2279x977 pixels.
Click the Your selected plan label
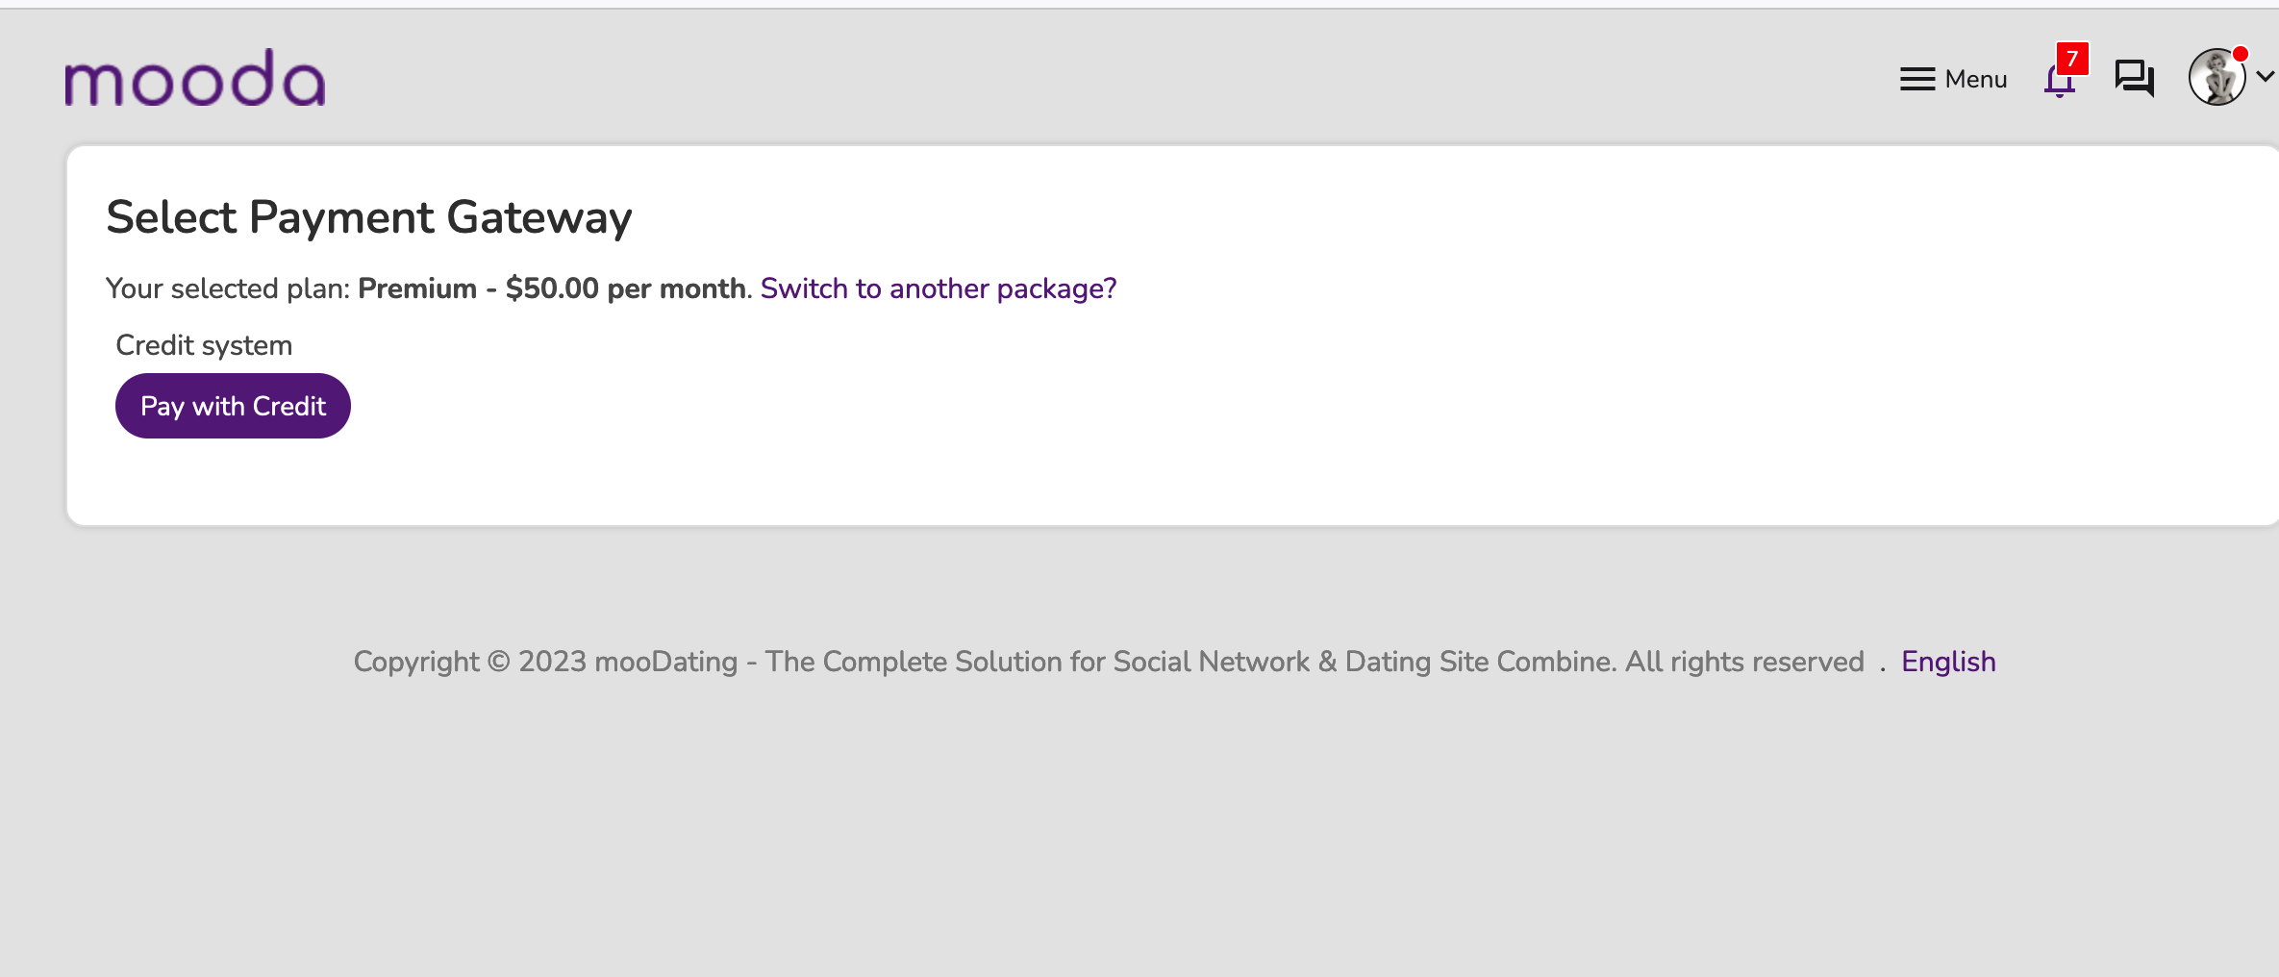point(228,288)
